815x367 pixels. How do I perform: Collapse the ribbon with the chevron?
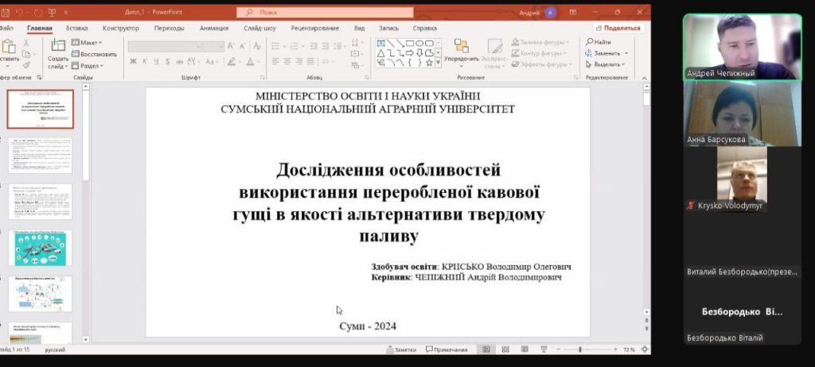pos(645,78)
